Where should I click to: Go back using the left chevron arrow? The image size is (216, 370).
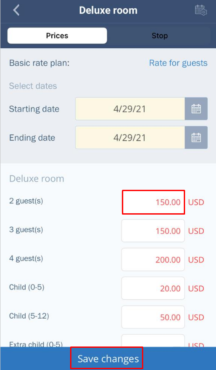pyautogui.click(x=16, y=10)
